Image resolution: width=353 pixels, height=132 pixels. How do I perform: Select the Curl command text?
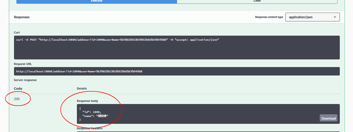tap(118, 40)
